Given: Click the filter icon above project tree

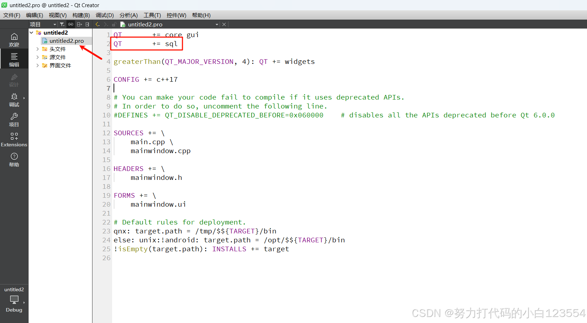Looking at the screenshot, I should (62, 24).
